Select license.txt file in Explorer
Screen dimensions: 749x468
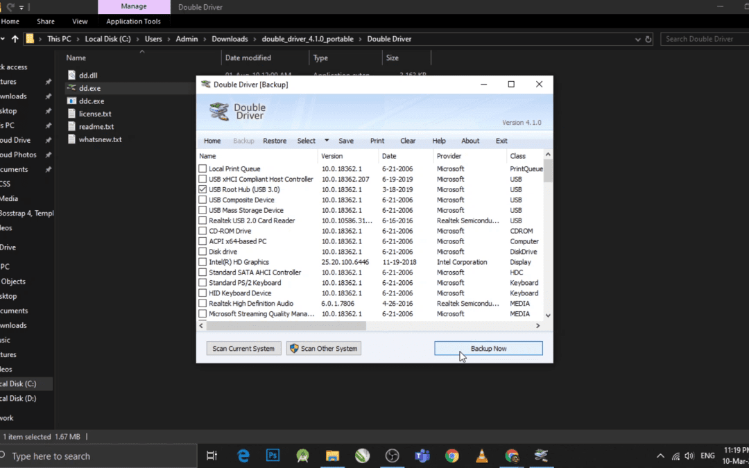tap(95, 114)
